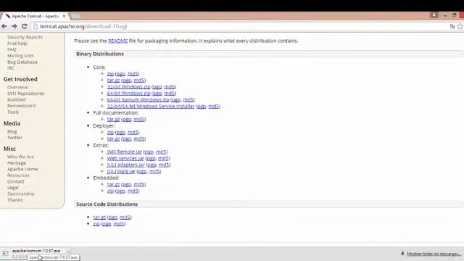Download source code tar.gz
Screen dimensions: 464x261
click(x=99, y=217)
